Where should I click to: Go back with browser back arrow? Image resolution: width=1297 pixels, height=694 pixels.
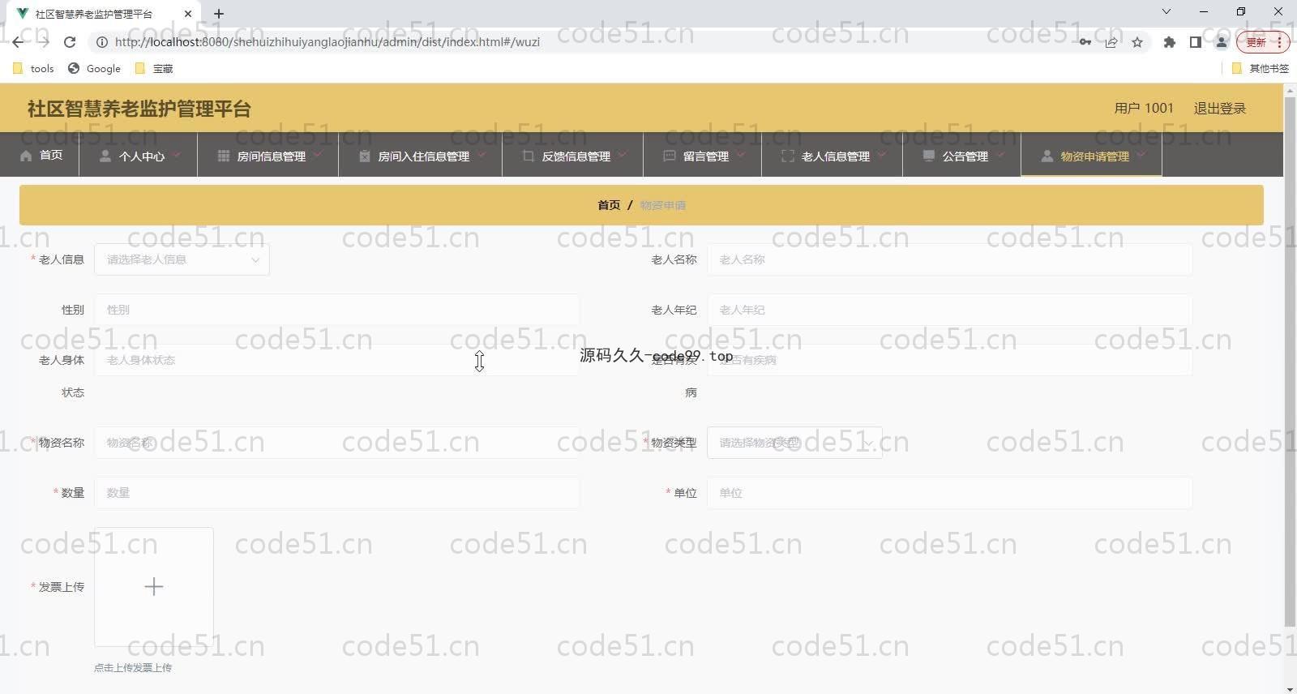[x=18, y=42]
